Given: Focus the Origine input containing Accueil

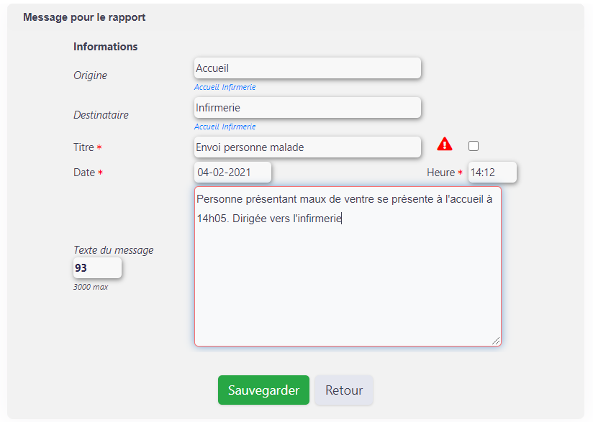Looking at the screenshot, I should (x=307, y=68).
